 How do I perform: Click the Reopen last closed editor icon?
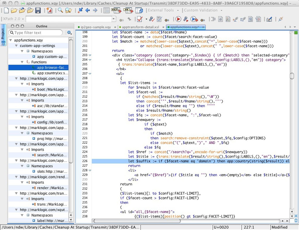(x=30, y=10)
